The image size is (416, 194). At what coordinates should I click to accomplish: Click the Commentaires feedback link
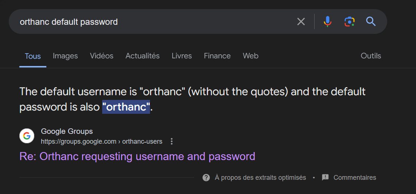(355, 178)
